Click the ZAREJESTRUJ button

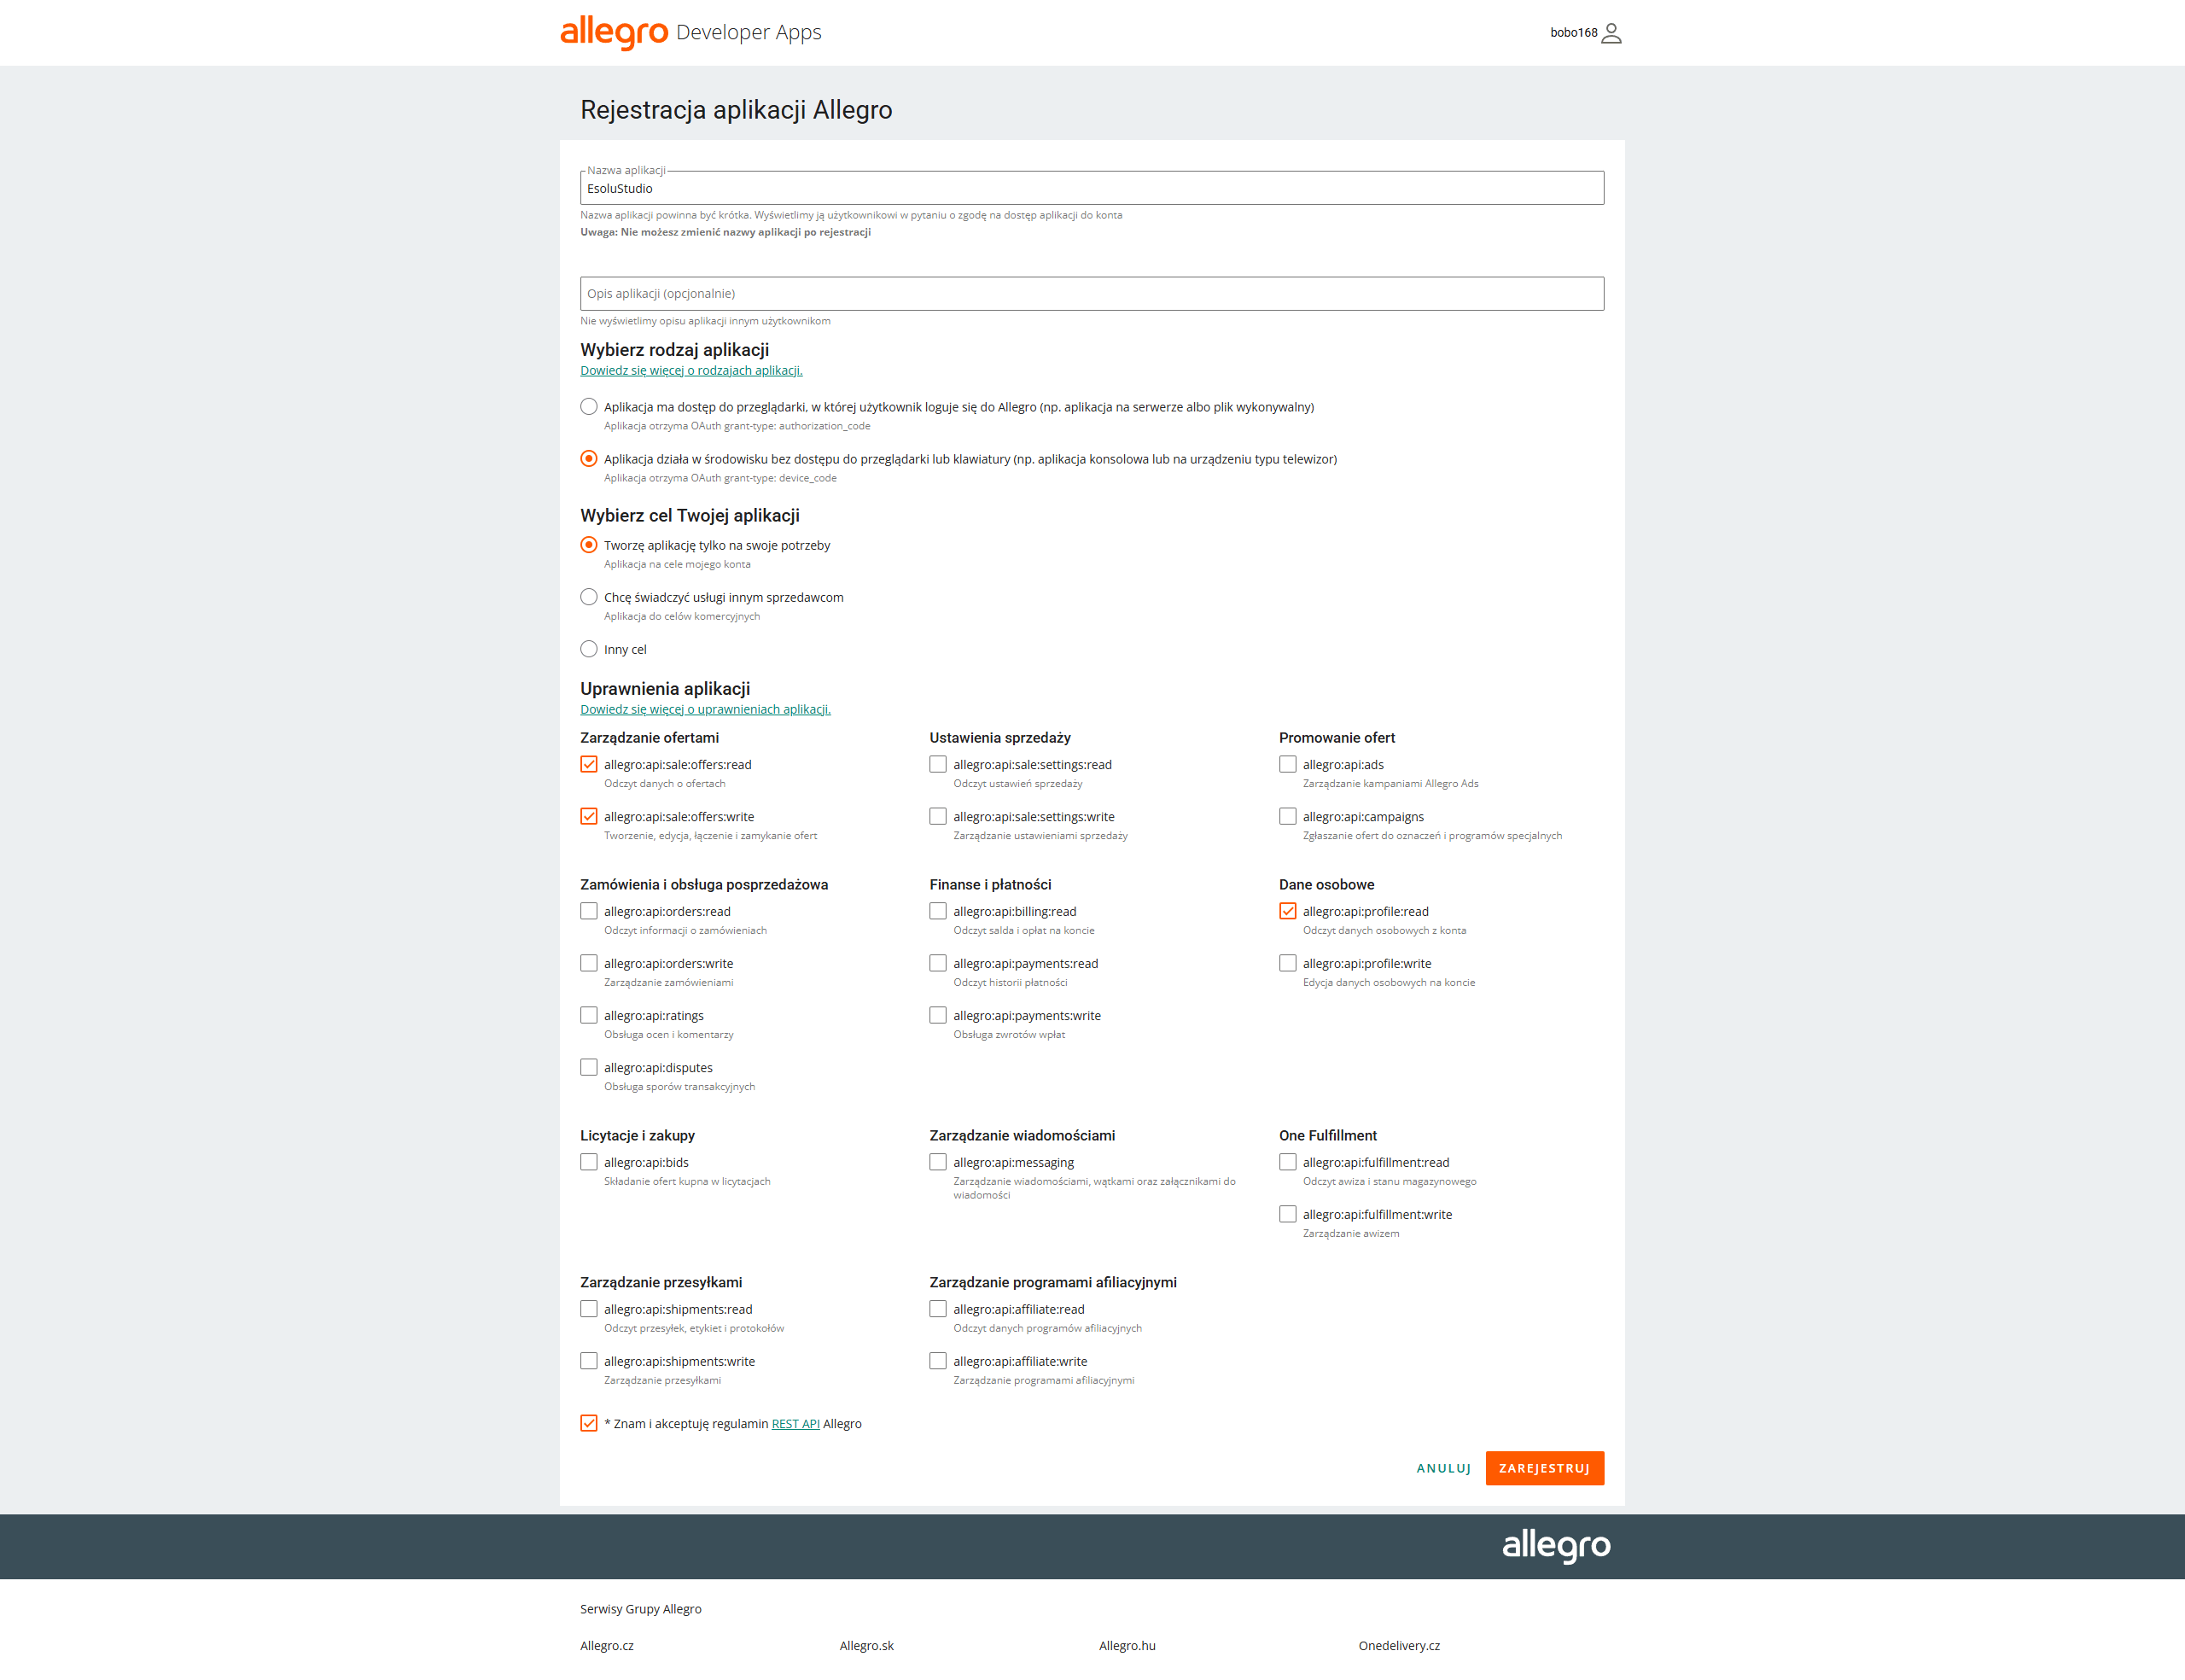[x=1544, y=1468]
